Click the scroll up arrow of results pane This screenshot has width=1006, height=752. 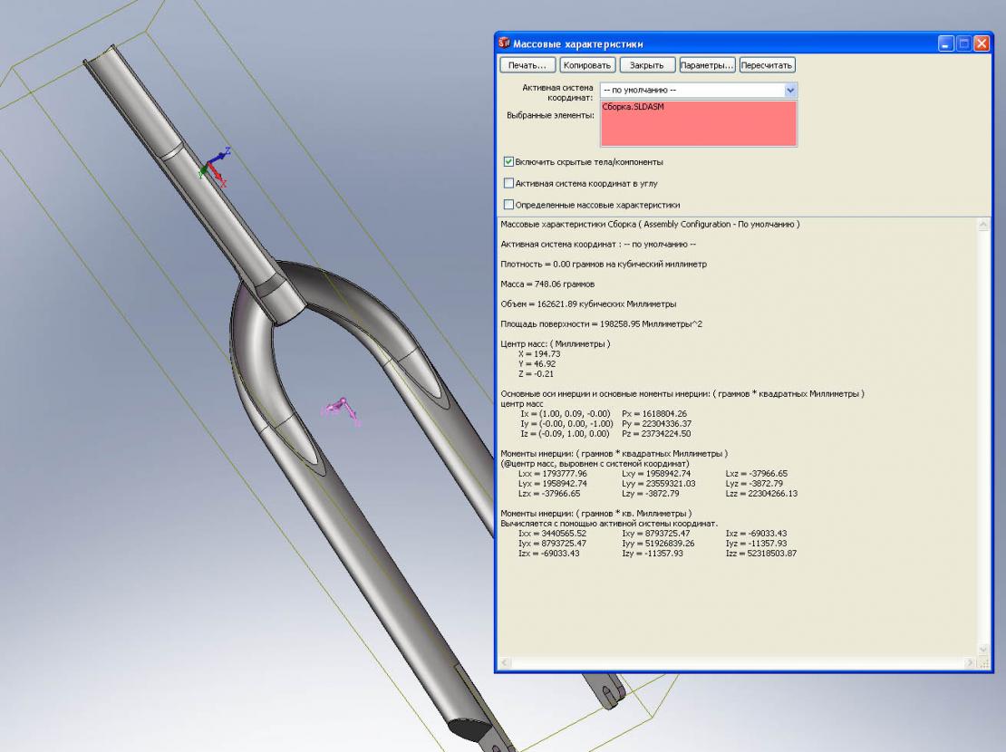pyautogui.click(x=986, y=224)
